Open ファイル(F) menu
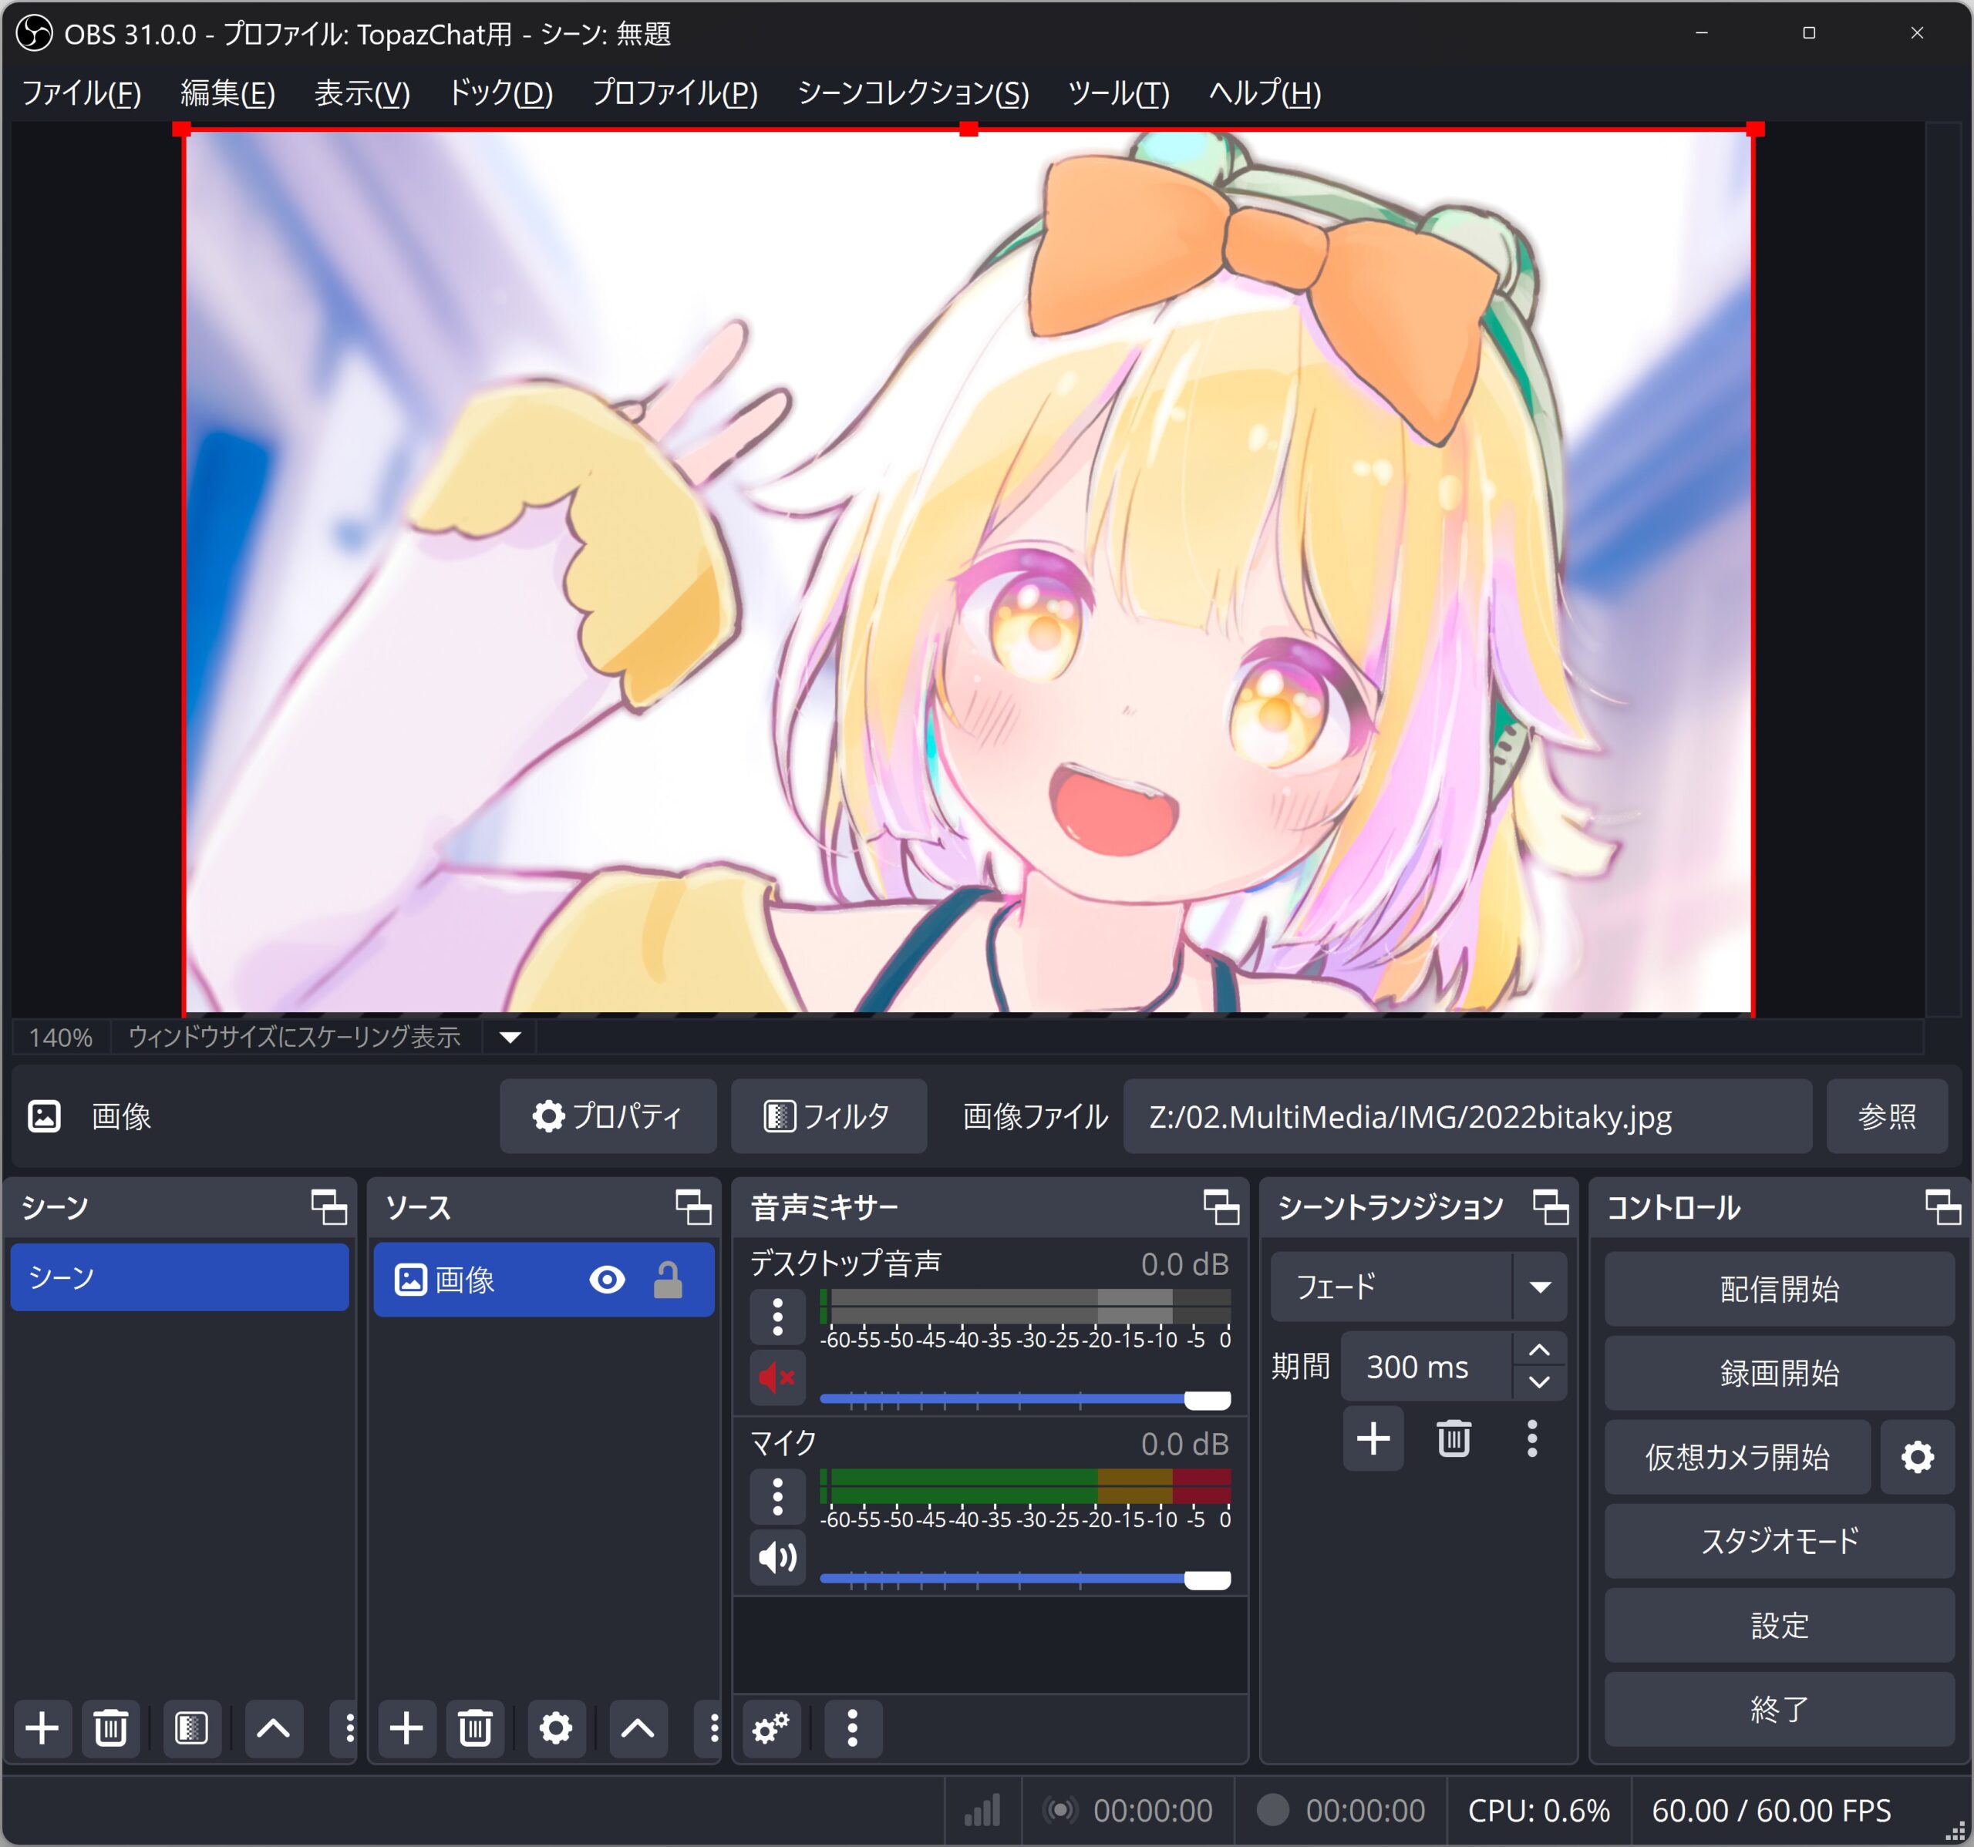 (x=82, y=93)
